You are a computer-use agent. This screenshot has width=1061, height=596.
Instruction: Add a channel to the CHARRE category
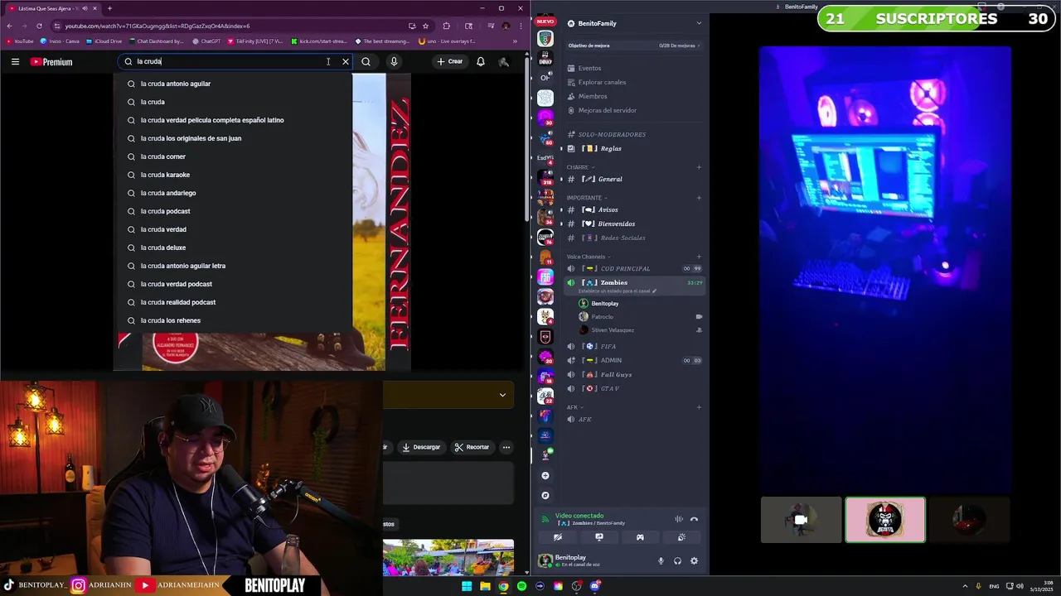point(699,167)
